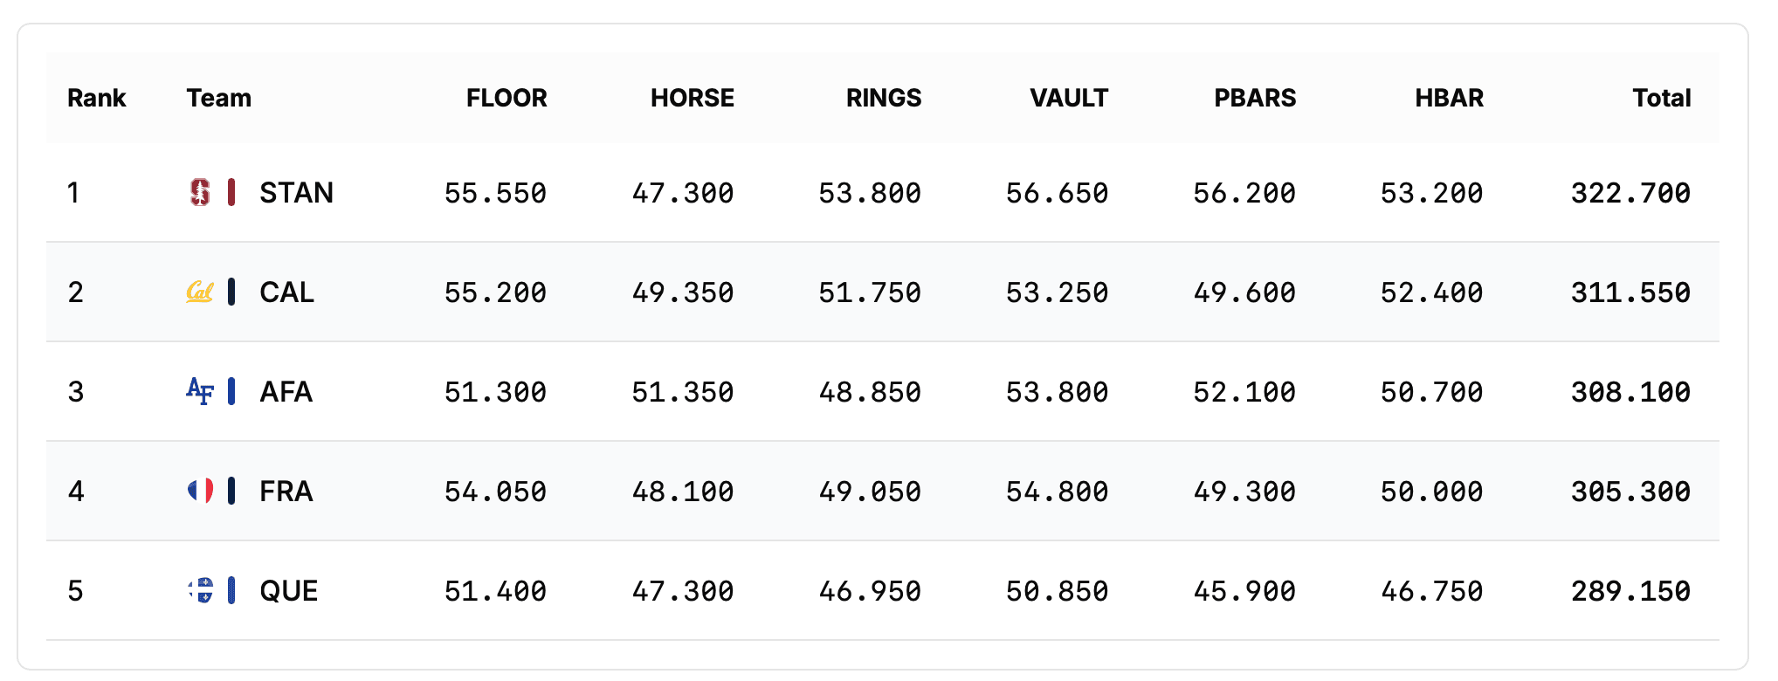Click the Rank column header
Viewport: 1778px width, 681px height.
point(96,98)
